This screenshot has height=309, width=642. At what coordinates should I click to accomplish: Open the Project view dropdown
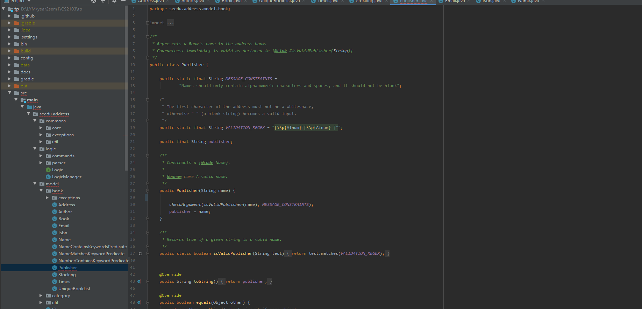click(x=29, y=1)
